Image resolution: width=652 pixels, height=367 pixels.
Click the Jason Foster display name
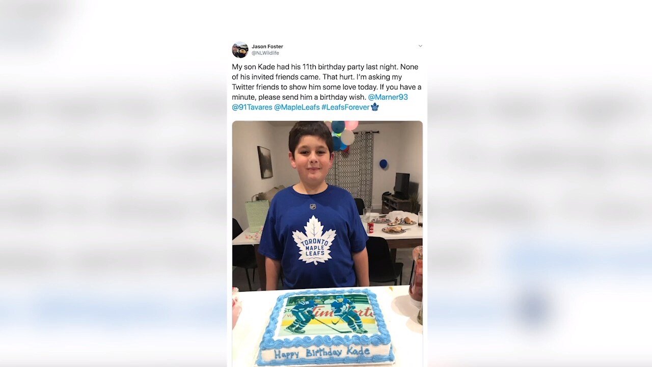click(267, 46)
